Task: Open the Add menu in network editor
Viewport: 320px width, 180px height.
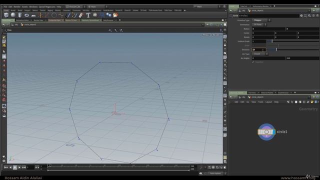Action: coord(236,102)
